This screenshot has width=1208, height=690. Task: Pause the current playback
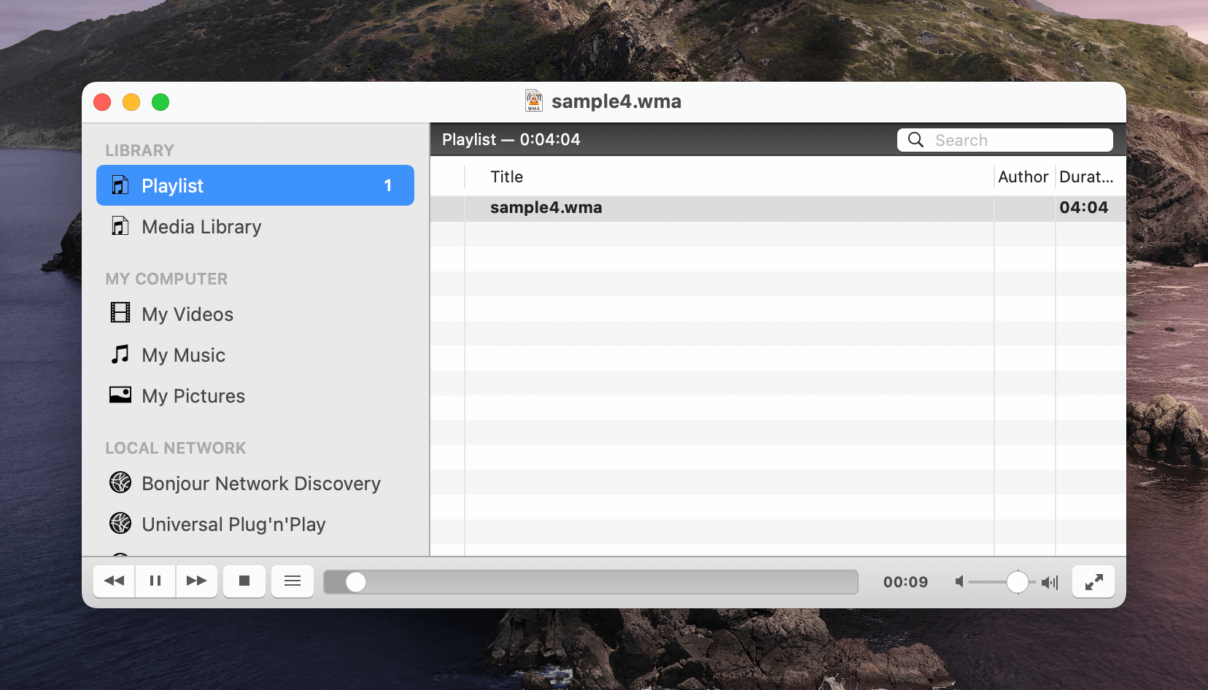tap(155, 581)
